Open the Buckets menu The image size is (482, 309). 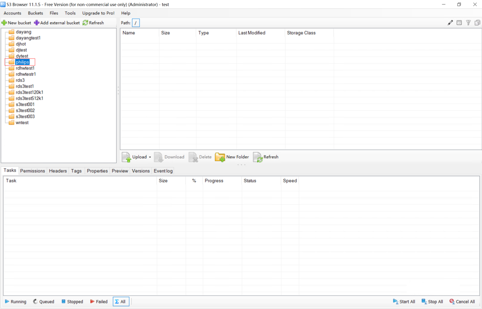[x=35, y=13]
